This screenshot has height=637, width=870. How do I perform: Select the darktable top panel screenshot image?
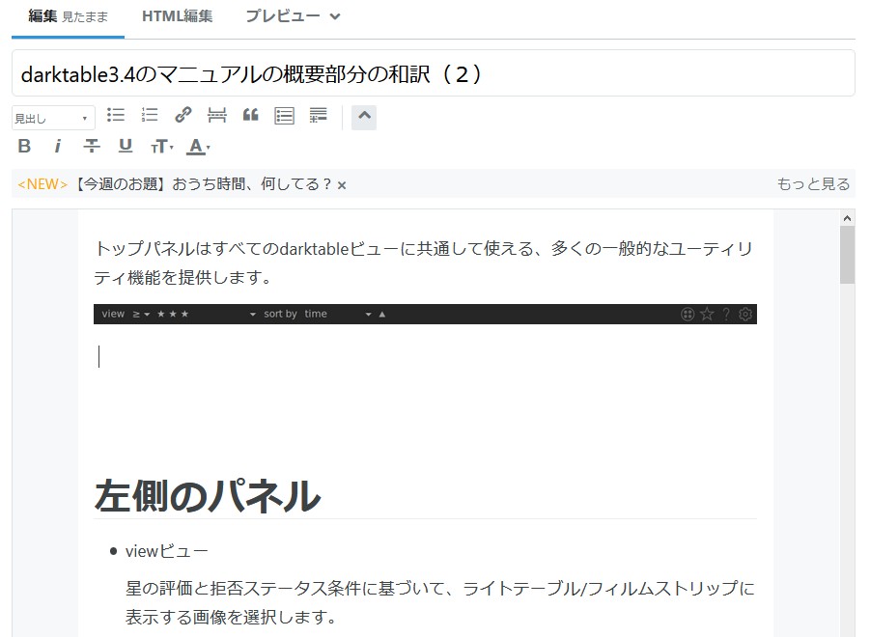pos(425,314)
